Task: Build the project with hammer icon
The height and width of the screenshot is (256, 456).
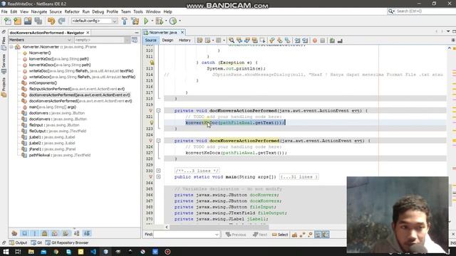Action: click(125, 21)
